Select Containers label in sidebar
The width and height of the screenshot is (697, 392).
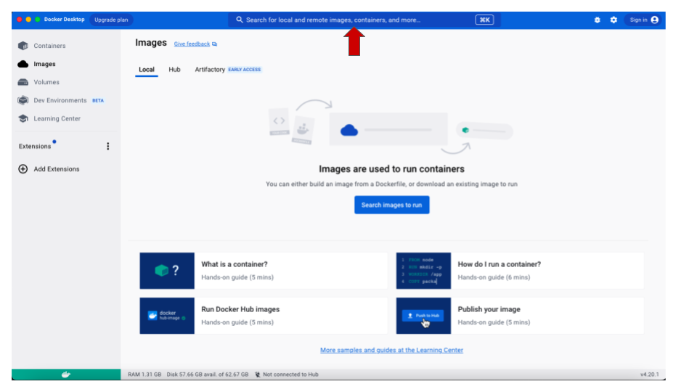(x=49, y=46)
